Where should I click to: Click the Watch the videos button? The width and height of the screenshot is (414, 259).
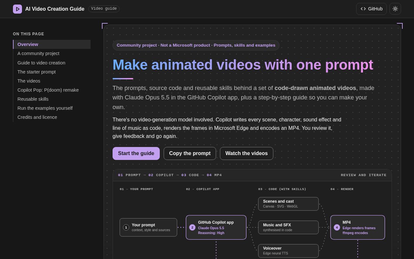pyautogui.click(x=246, y=153)
